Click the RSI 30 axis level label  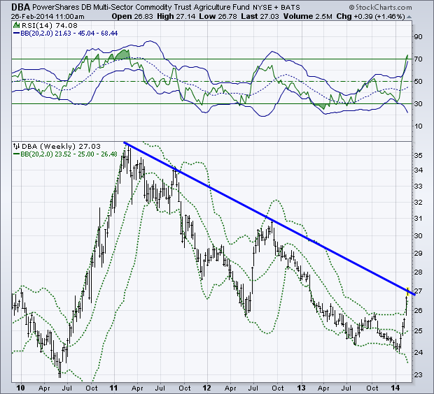[x=420, y=103]
